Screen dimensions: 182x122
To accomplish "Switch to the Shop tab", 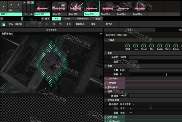I will 67,19.
